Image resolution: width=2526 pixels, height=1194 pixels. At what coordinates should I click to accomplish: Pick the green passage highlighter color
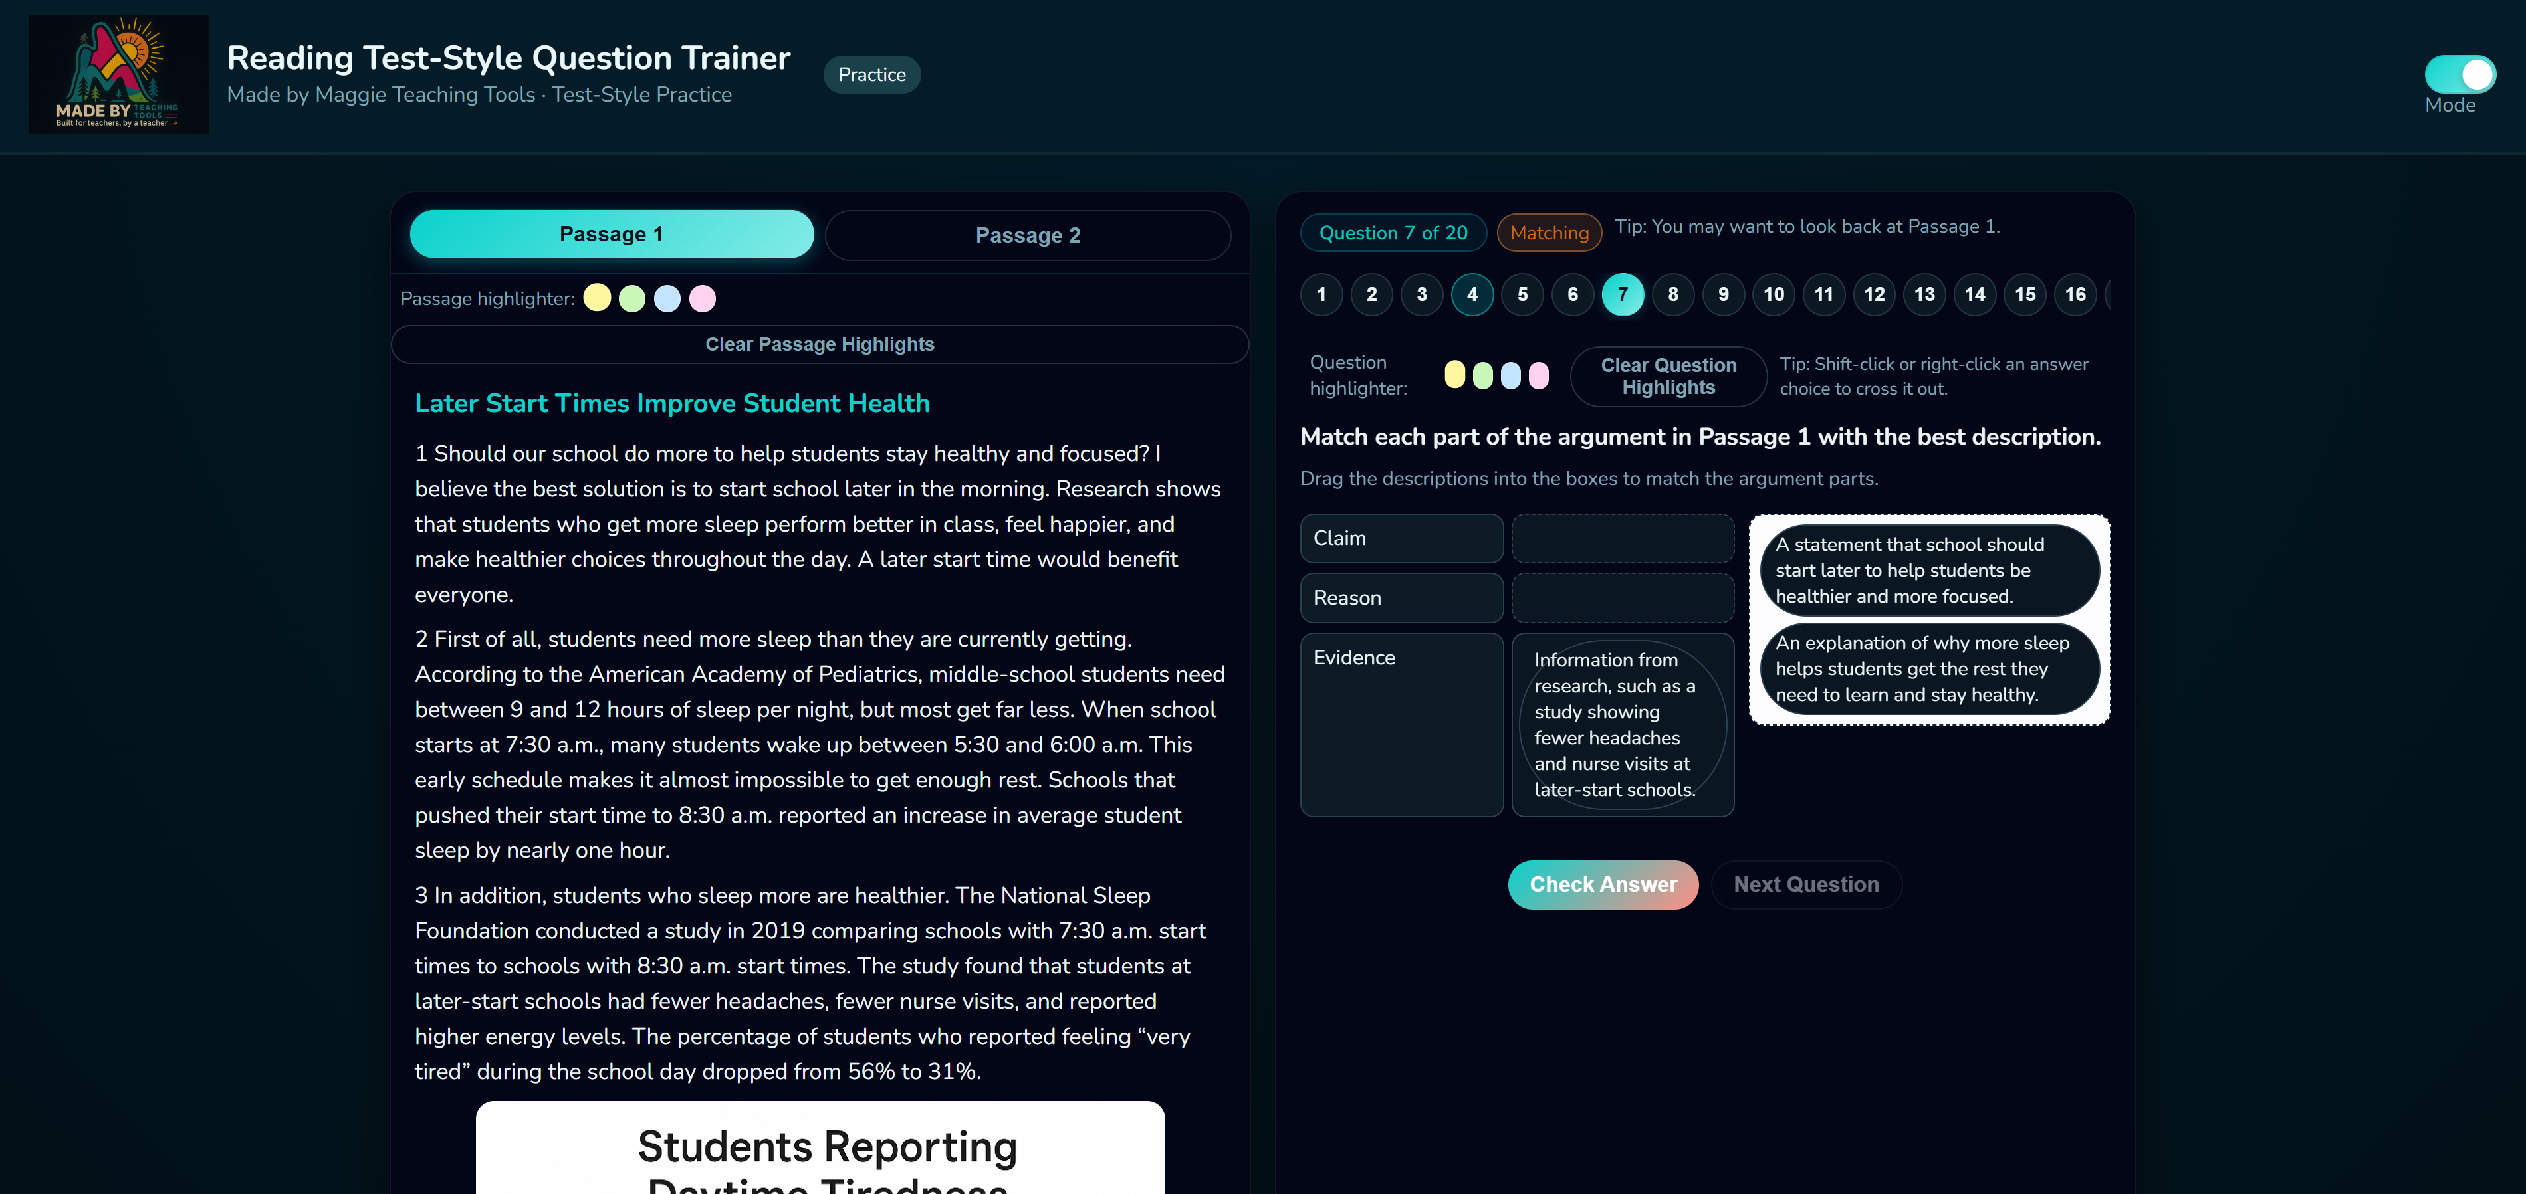pos(631,298)
